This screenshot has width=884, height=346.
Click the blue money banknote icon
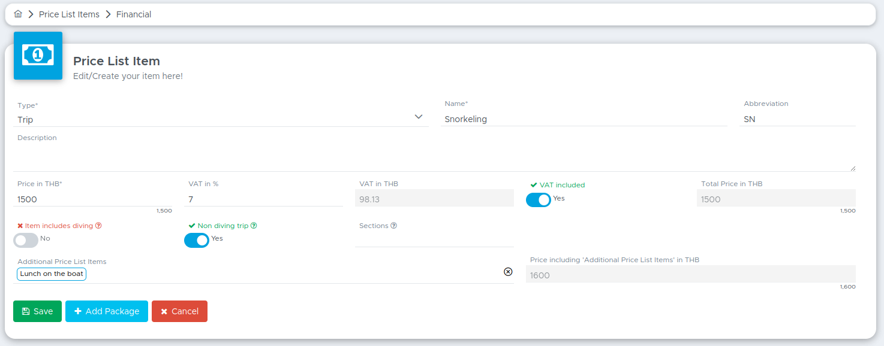pos(38,56)
